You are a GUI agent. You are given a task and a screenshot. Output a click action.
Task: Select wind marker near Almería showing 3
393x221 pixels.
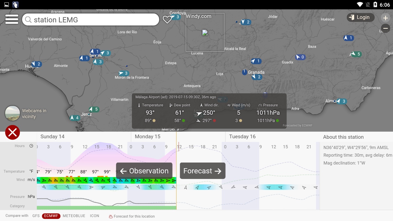click(x=341, y=101)
